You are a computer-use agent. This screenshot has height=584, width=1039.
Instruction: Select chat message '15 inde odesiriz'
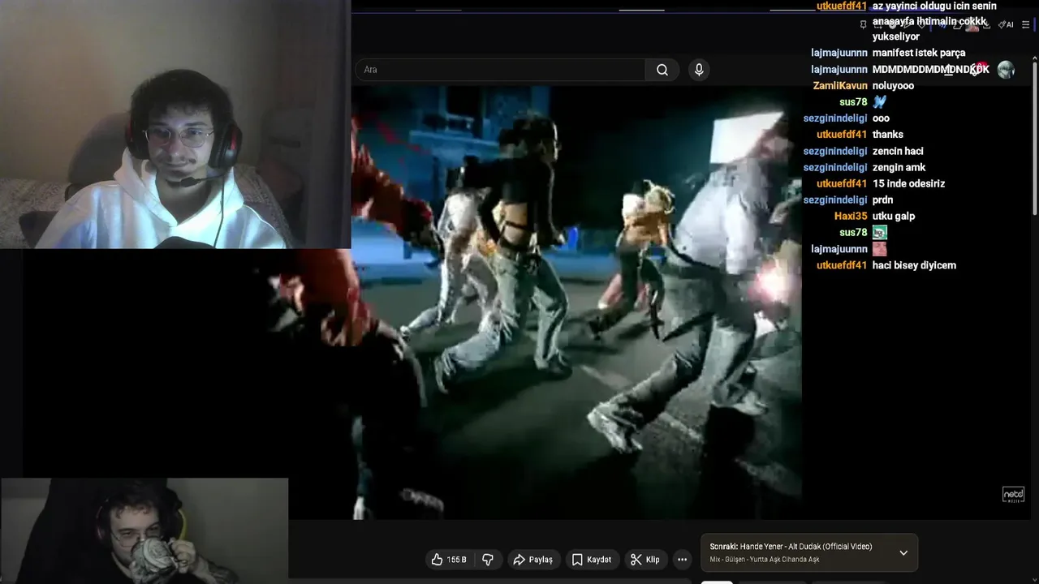[x=908, y=184]
